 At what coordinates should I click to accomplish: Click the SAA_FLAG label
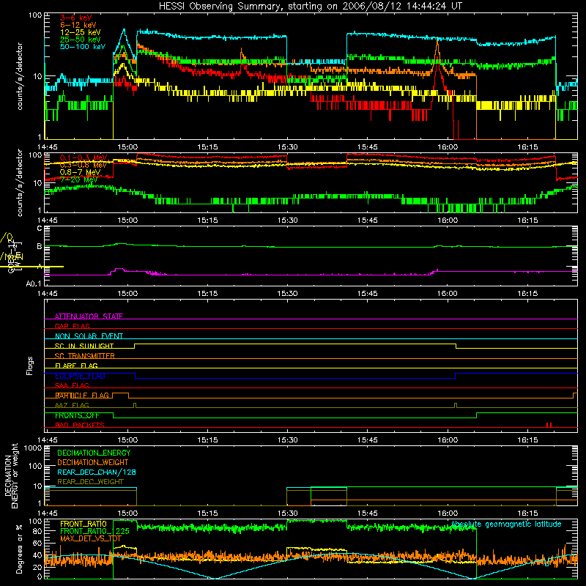[72, 385]
